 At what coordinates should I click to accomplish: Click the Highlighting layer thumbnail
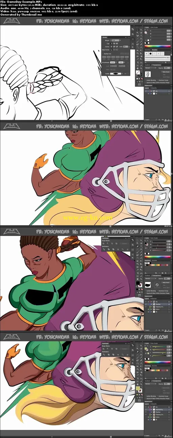point(154,410)
